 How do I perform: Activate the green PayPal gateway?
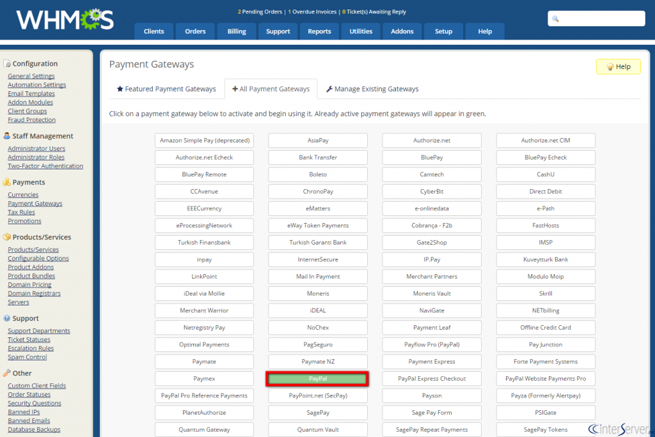click(x=318, y=379)
